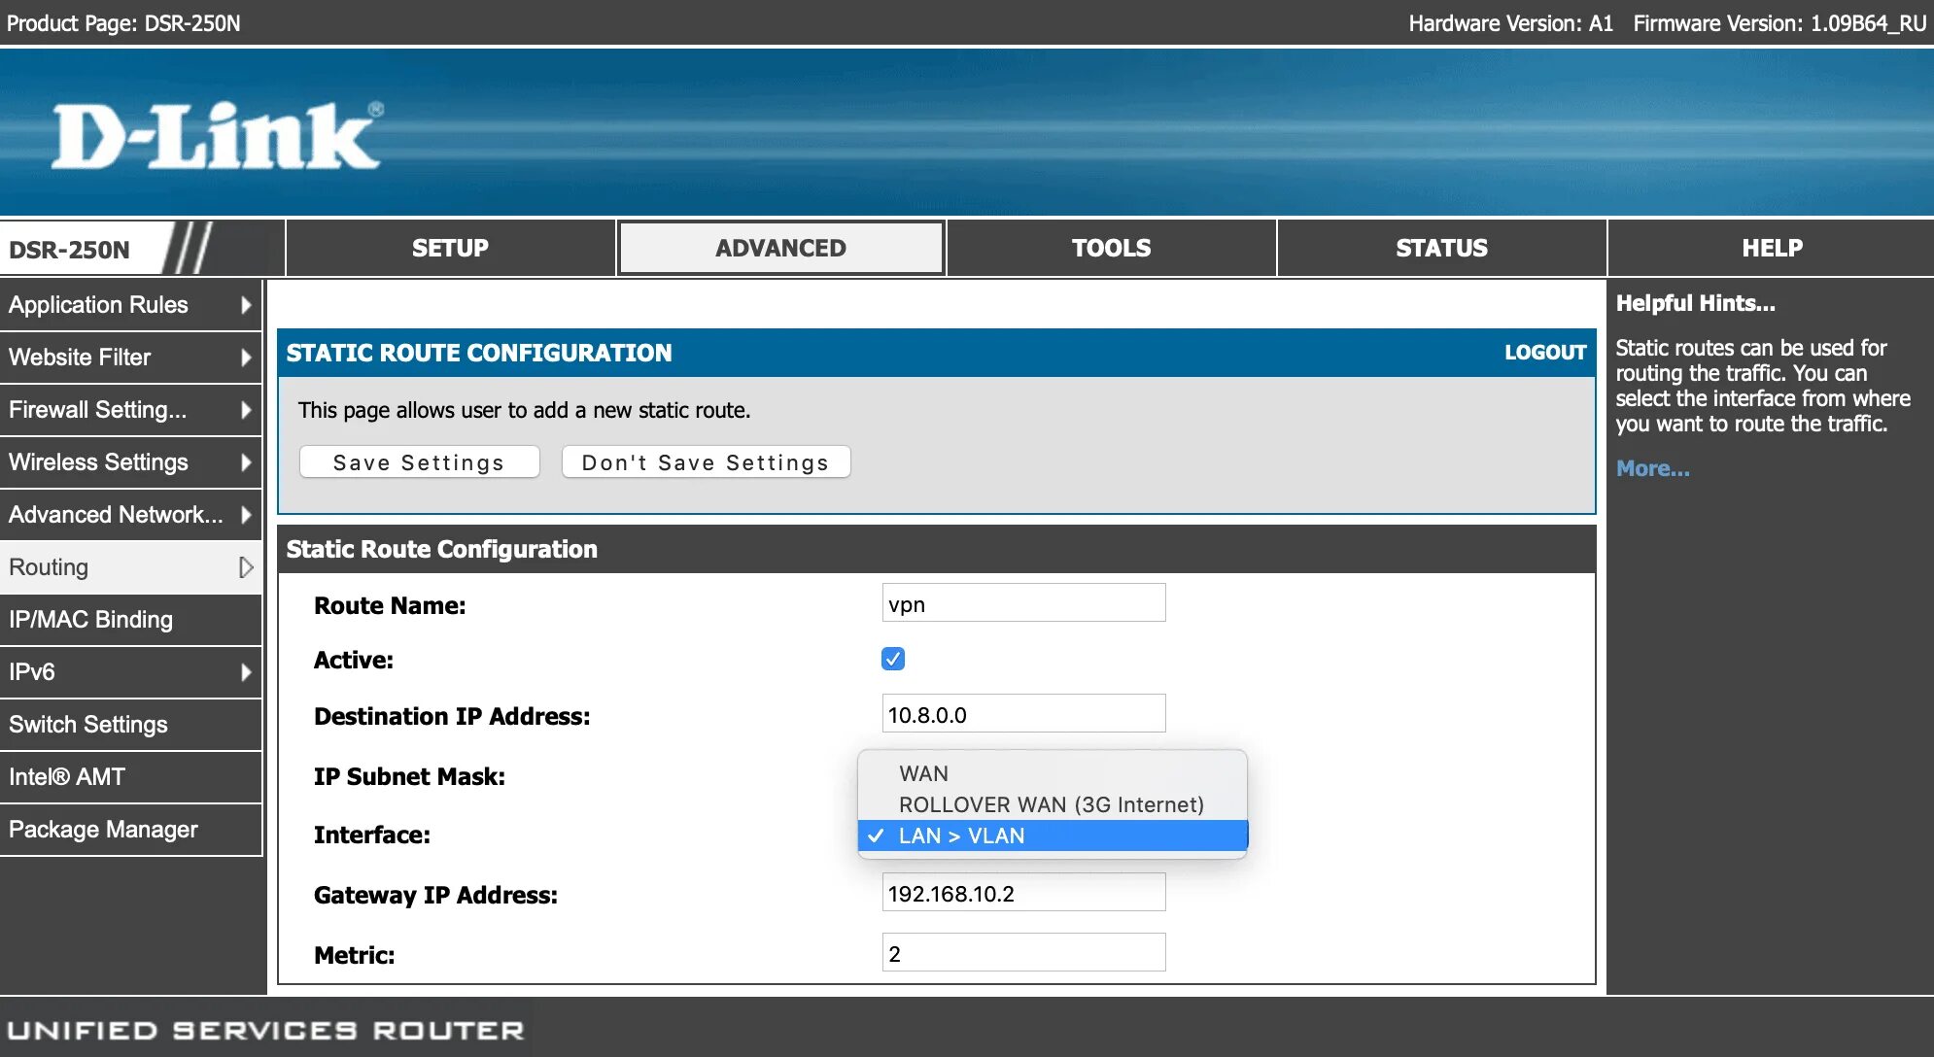Open Application Rules menu item
The width and height of the screenshot is (1934, 1057).
tap(131, 305)
